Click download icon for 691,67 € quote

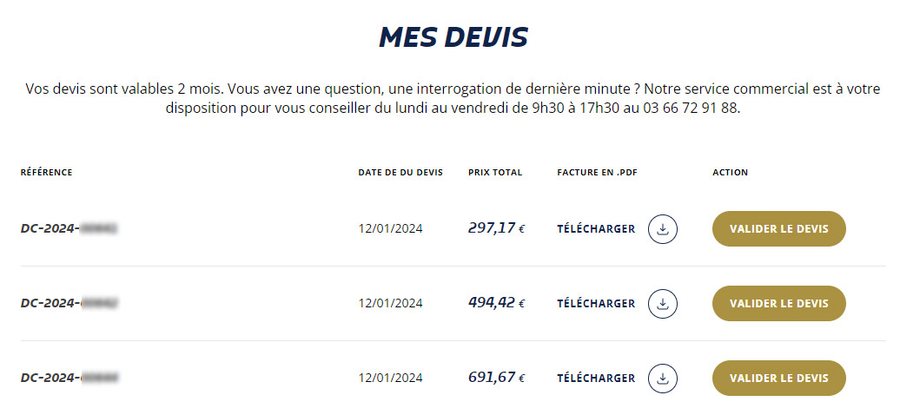[x=662, y=379]
